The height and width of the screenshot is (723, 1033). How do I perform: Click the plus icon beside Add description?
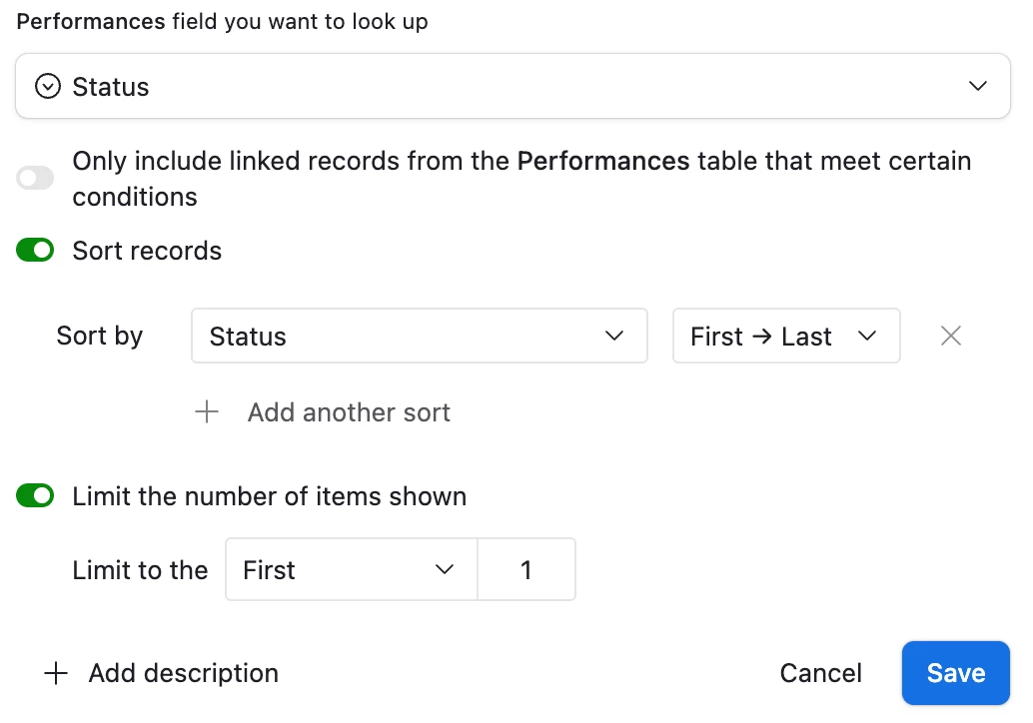pyautogui.click(x=57, y=674)
